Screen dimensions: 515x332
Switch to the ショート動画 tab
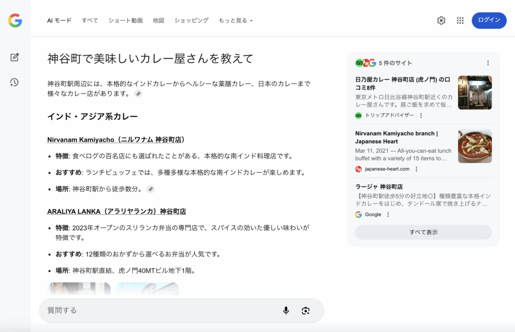(x=126, y=21)
